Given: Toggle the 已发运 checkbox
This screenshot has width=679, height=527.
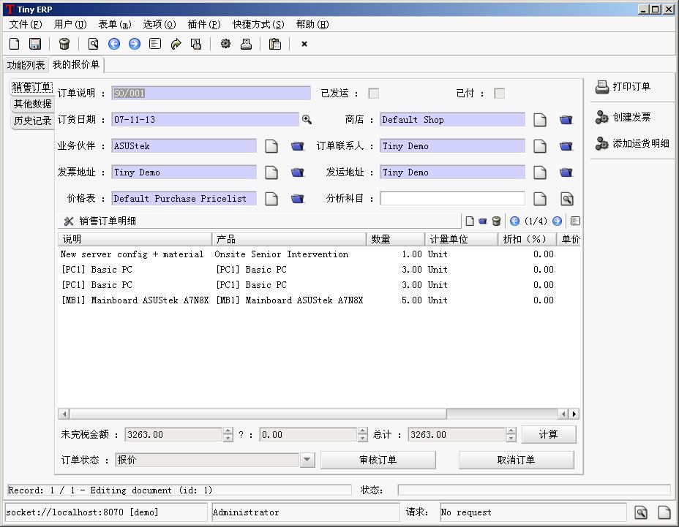Looking at the screenshot, I should pyautogui.click(x=374, y=94).
